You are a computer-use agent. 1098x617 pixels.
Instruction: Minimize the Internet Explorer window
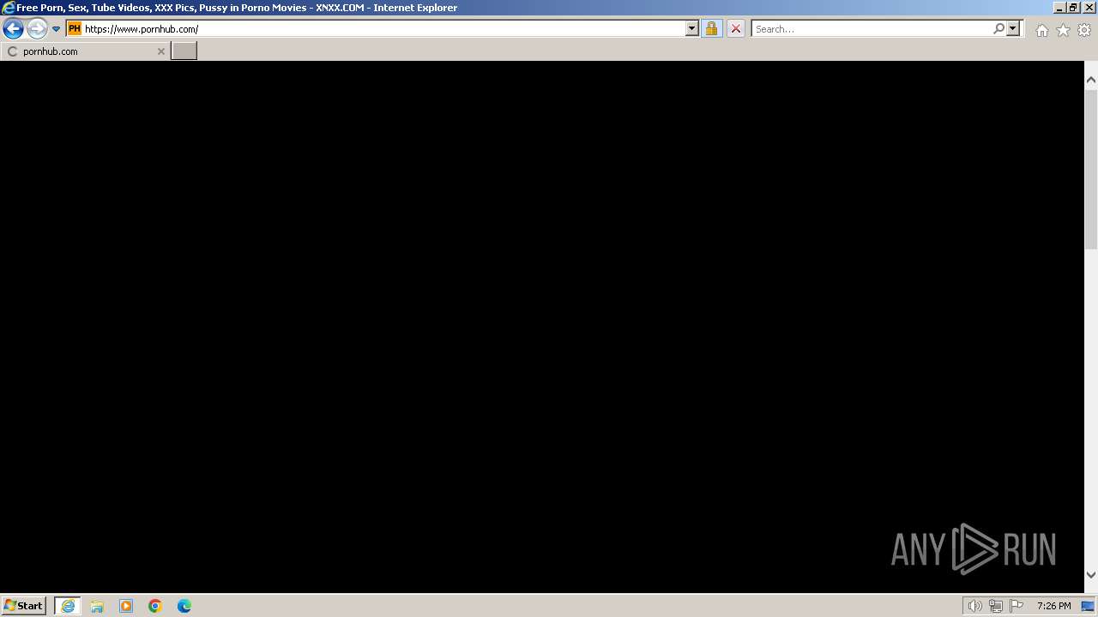coord(1059,7)
